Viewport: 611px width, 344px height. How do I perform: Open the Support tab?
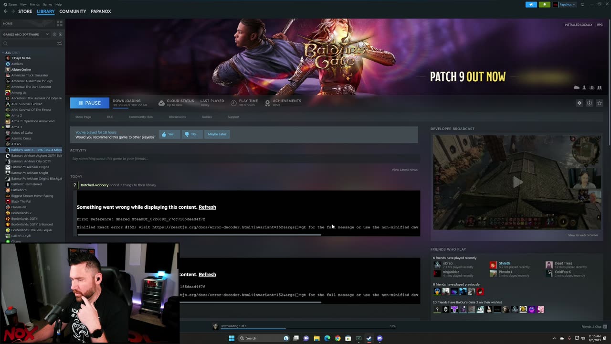tap(233, 117)
